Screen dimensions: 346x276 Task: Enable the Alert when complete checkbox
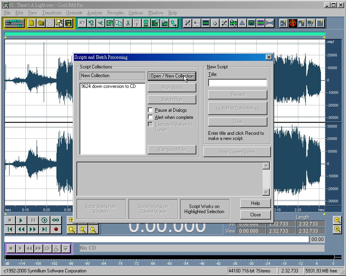point(150,117)
